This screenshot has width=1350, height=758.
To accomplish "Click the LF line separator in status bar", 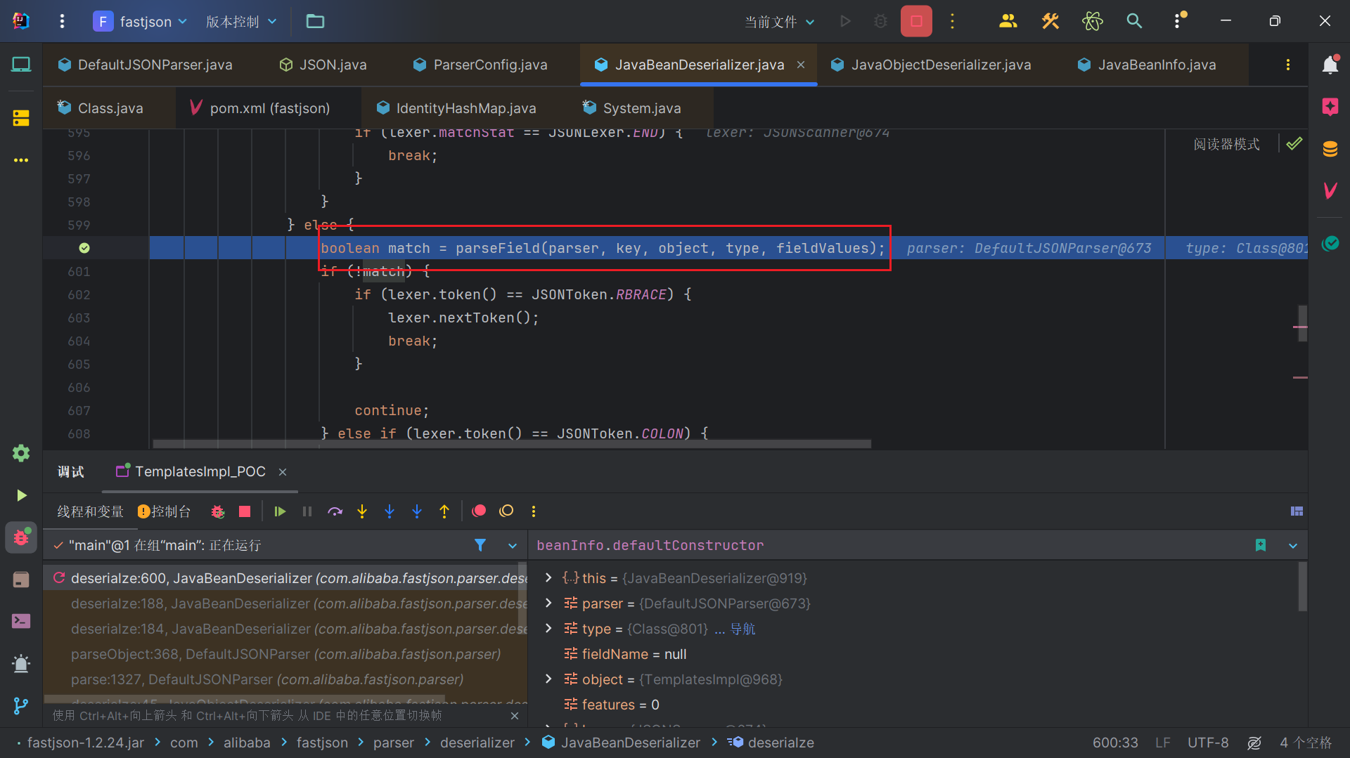I will click(1162, 743).
